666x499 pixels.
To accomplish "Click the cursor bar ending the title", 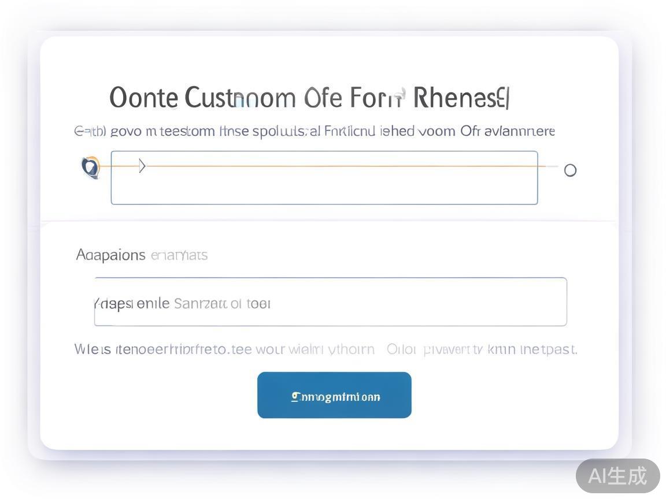I will tap(507, 98).
